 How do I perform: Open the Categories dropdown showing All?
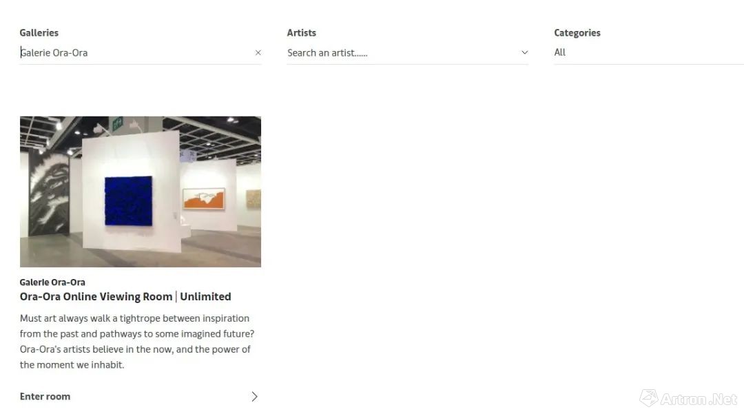click(649, 52)
